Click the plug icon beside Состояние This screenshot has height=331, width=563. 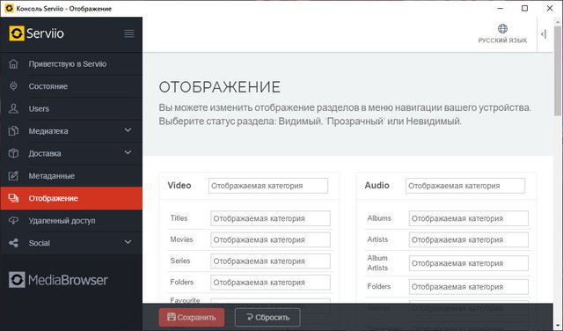[14, 86]
